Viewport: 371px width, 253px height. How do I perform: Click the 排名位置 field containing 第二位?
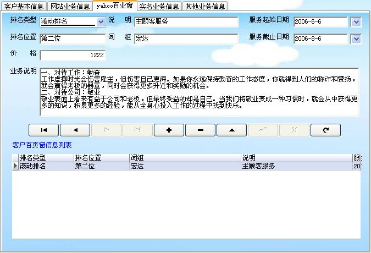[73, 39]
